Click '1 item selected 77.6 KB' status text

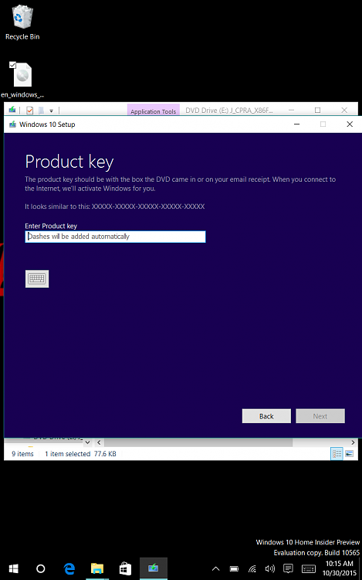80,454
